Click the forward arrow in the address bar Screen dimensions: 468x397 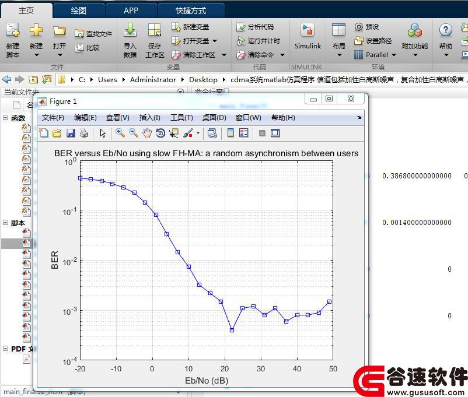20,79
